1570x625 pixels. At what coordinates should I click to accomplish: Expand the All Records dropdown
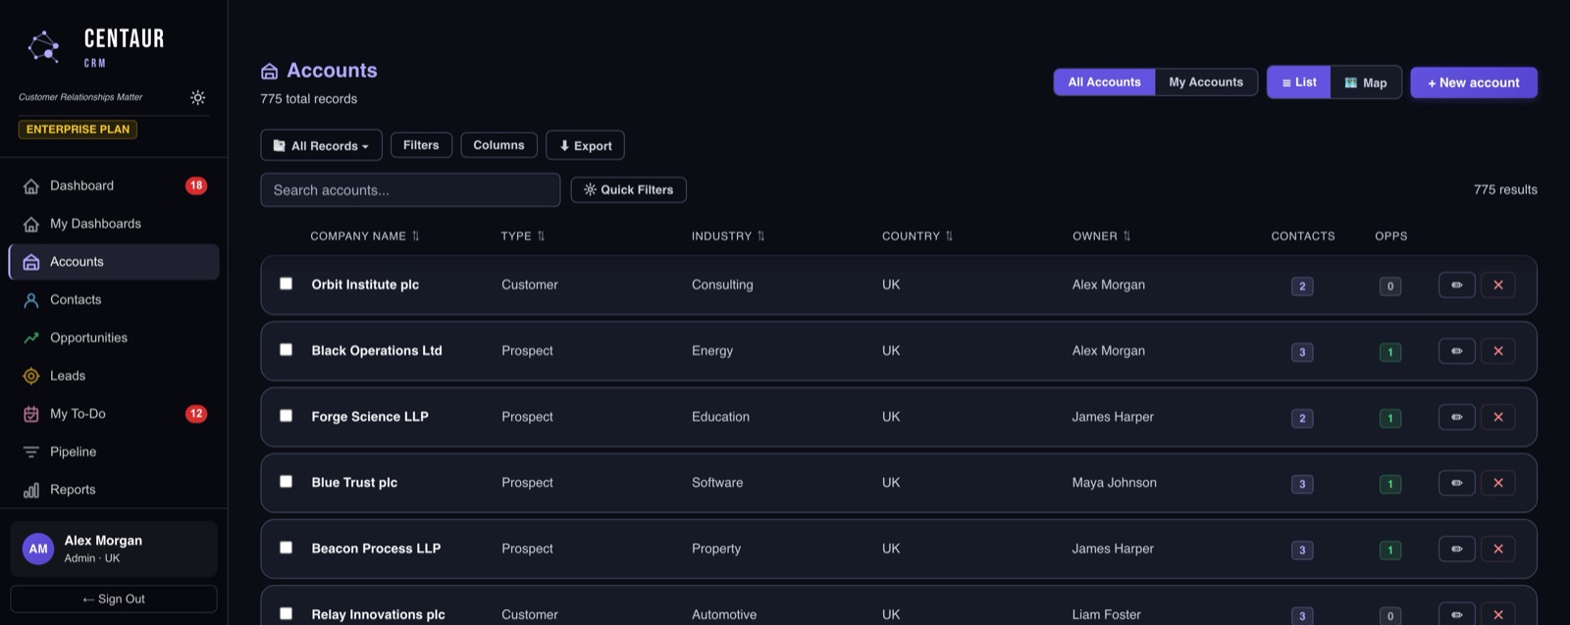click(321, 145)
